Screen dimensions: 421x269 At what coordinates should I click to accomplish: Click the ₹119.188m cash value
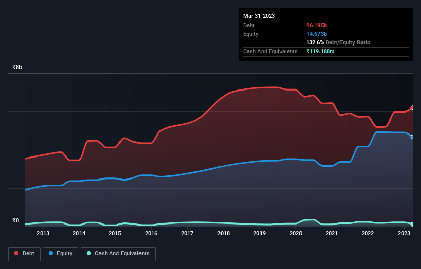coord(320,51)
